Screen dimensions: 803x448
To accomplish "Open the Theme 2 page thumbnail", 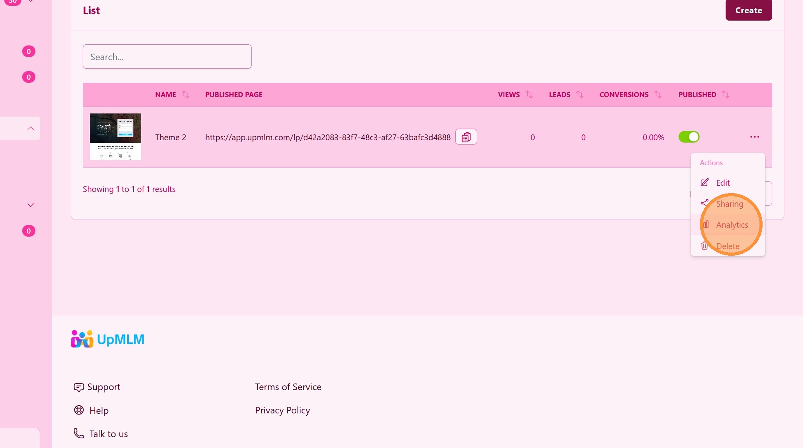I will point(115,137).
